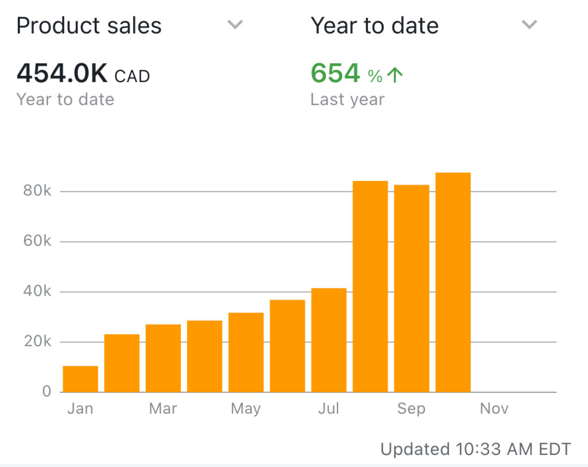The width and height of the screenshot is (588, 467).
Task: Click the June sales bar
Action: point(287,346)
